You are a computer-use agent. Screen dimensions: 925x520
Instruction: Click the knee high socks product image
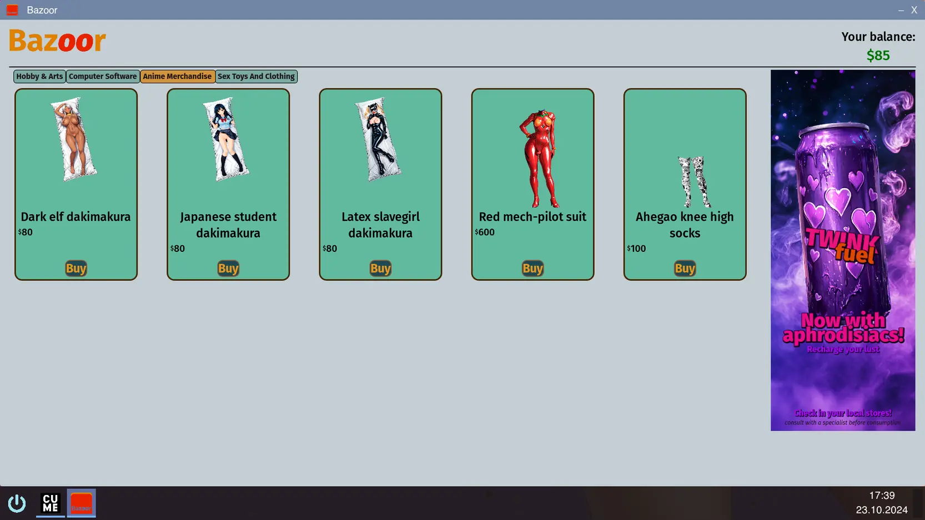pyautogui.click(x=692, y=181)
